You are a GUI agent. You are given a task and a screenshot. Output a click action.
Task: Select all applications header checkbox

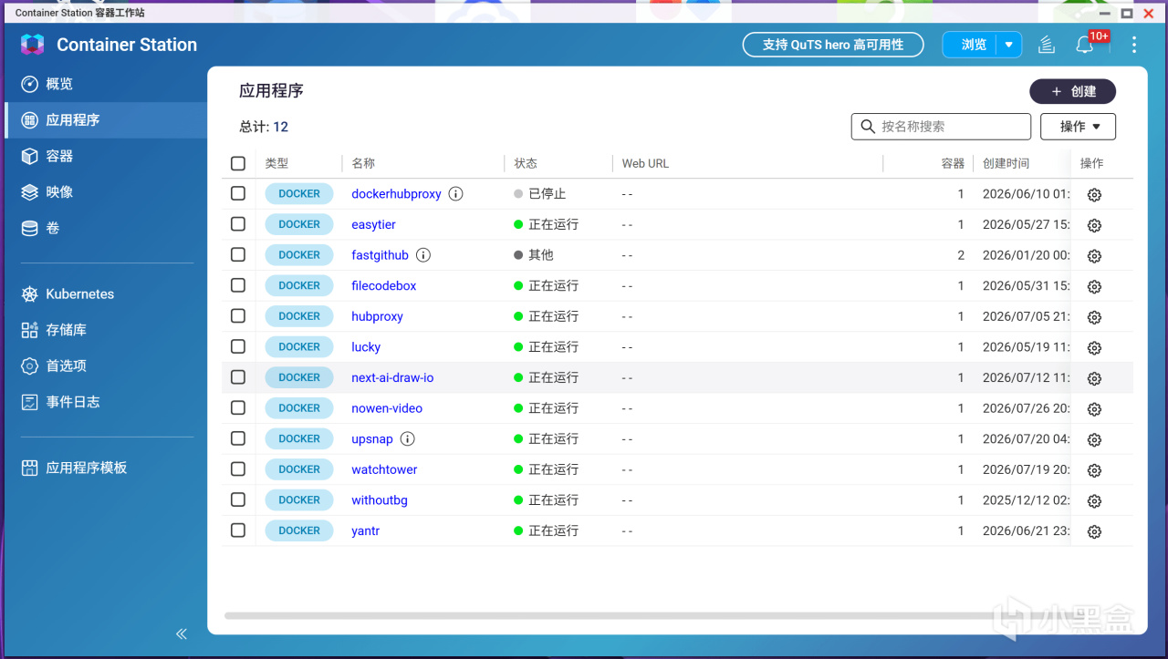238,163
